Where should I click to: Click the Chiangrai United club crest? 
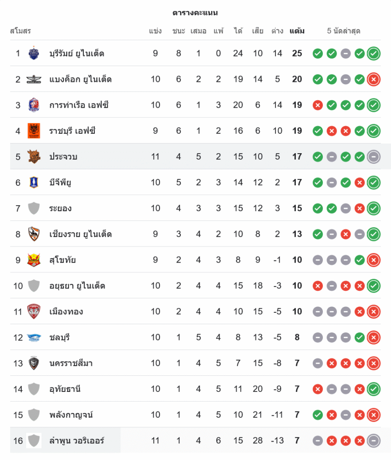[x=34, y=234]
